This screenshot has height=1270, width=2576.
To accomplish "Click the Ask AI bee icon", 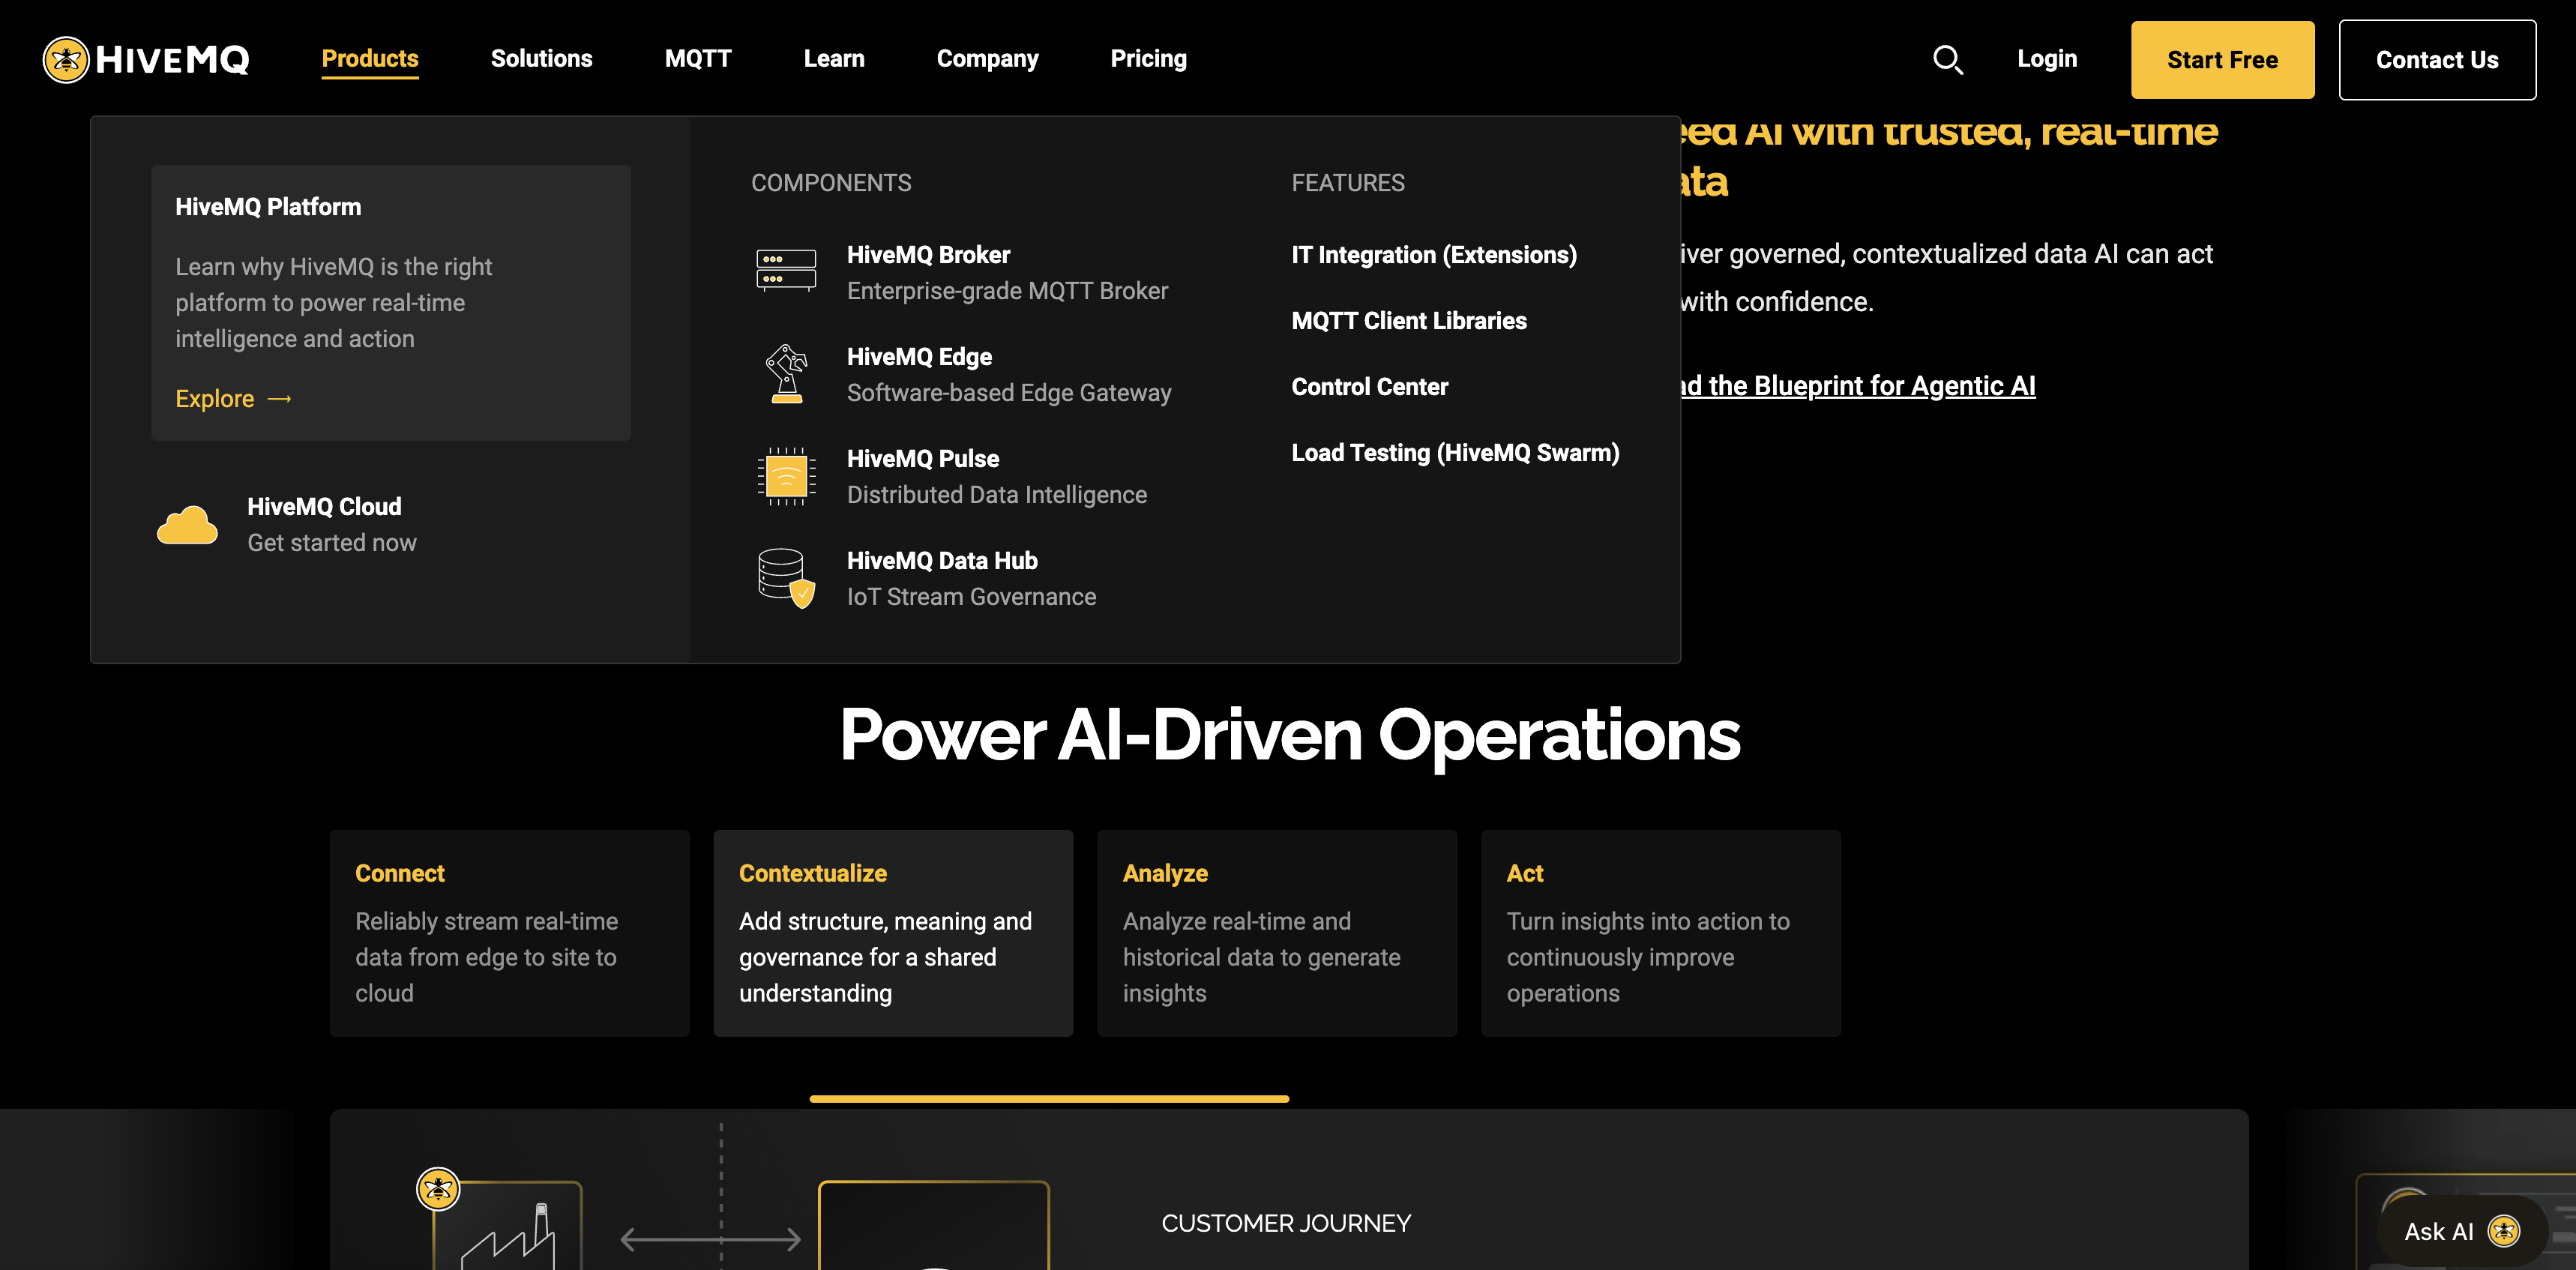I will pyautogui.click(x=2503, y=1231).
